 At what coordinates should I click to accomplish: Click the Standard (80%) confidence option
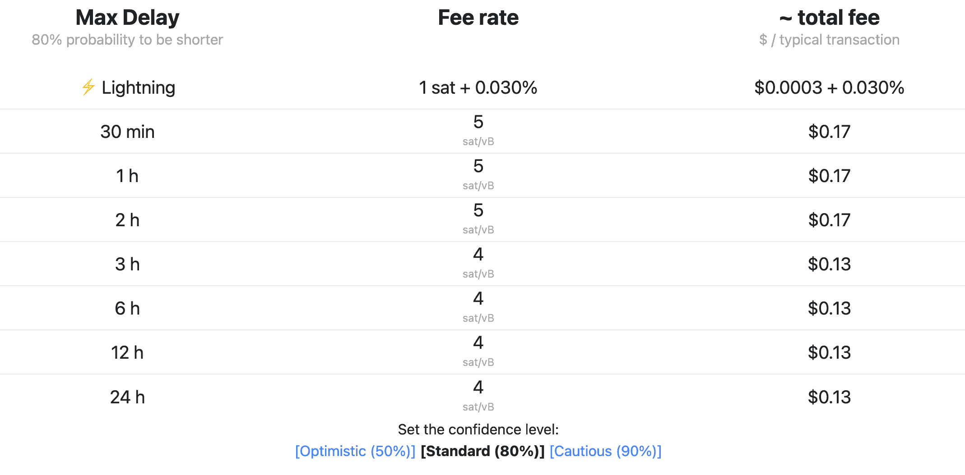point(482,451)
